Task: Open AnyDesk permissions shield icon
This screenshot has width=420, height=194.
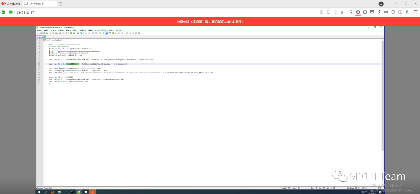Action: [x=393, y=12]
